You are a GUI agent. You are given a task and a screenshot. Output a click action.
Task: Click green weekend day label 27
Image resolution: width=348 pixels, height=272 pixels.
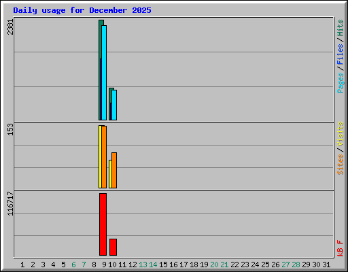click(285, 265)
